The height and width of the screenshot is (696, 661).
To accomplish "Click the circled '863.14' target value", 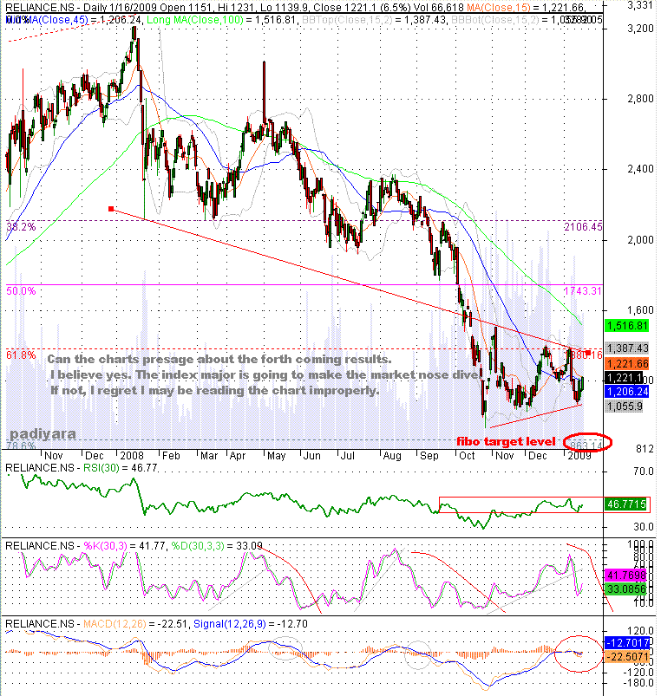I will pos(586,446).
